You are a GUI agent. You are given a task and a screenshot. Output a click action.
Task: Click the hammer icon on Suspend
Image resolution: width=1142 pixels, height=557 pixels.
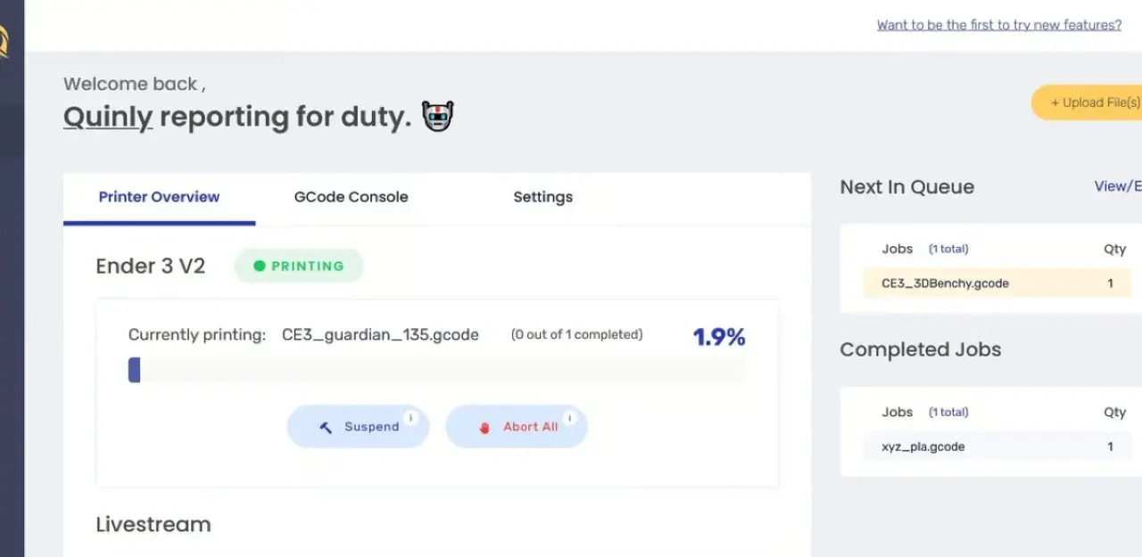326,427
